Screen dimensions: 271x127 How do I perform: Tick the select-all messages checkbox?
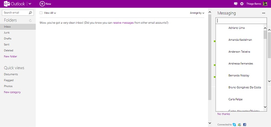point(41,13)
